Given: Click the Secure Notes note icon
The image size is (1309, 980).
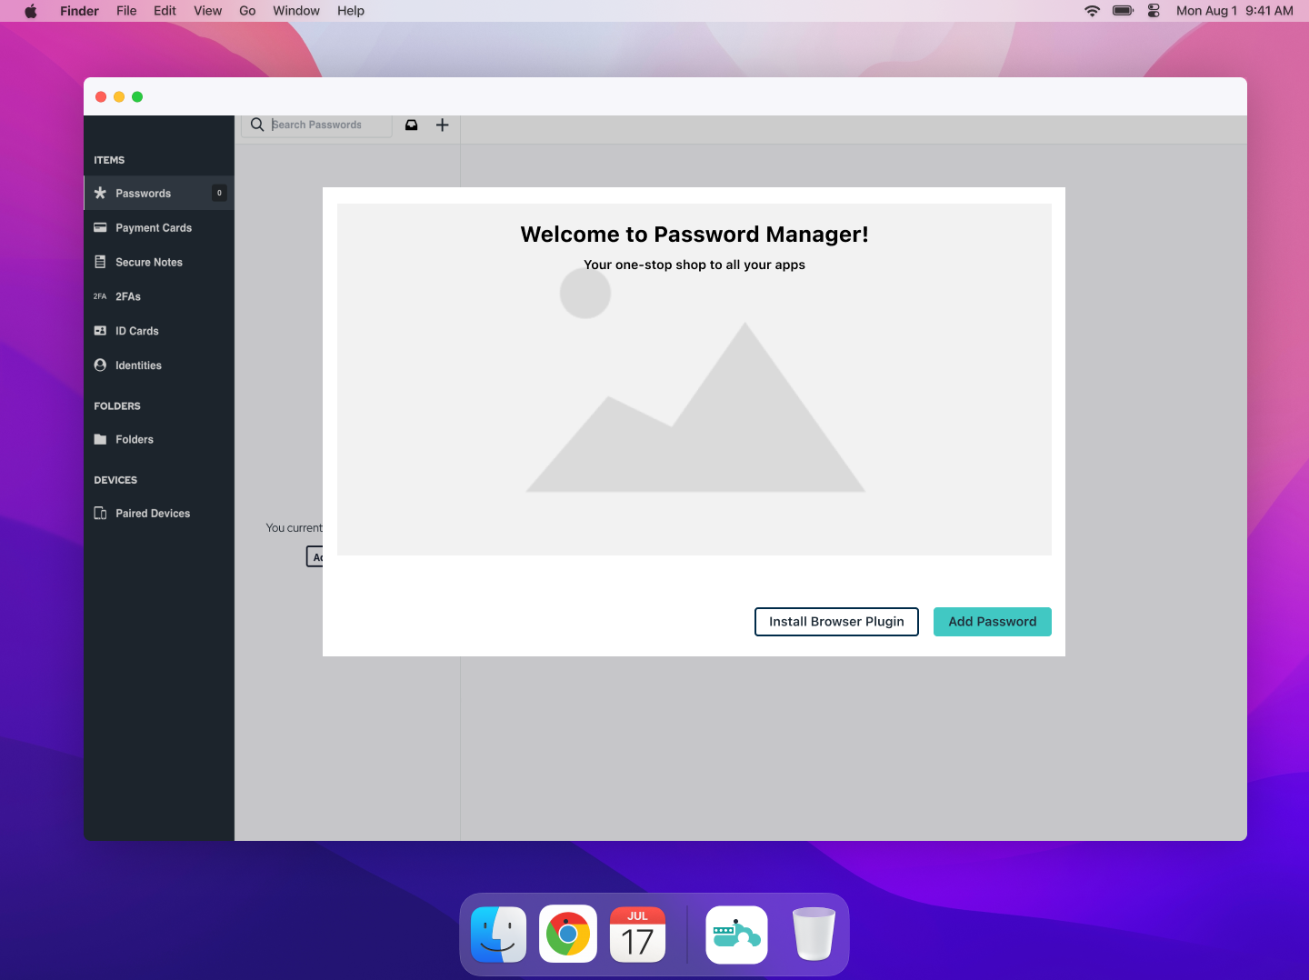Looking at the screenshot, I should pos(100,262).
